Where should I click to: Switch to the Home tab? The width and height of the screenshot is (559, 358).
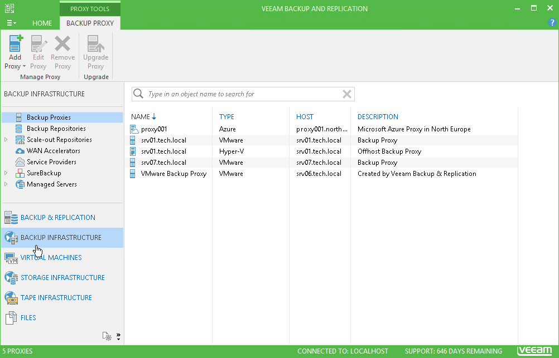coord(42,23)
